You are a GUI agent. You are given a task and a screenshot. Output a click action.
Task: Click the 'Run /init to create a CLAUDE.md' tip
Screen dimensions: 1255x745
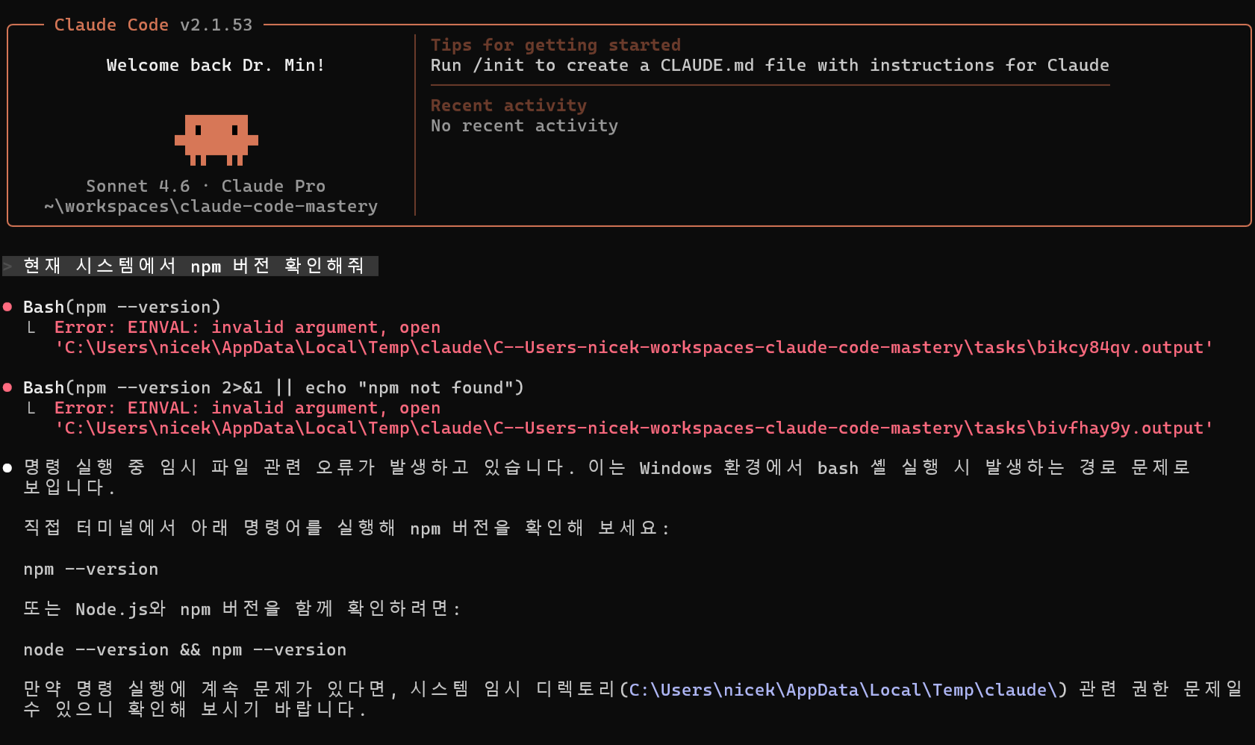click(770, 65)
